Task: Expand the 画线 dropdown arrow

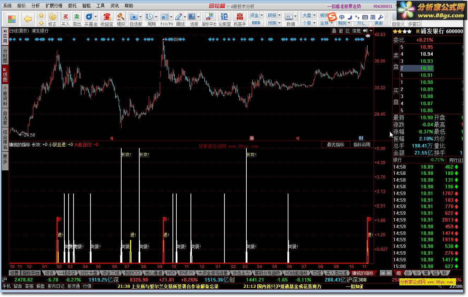Action: (x=185, y=17)
